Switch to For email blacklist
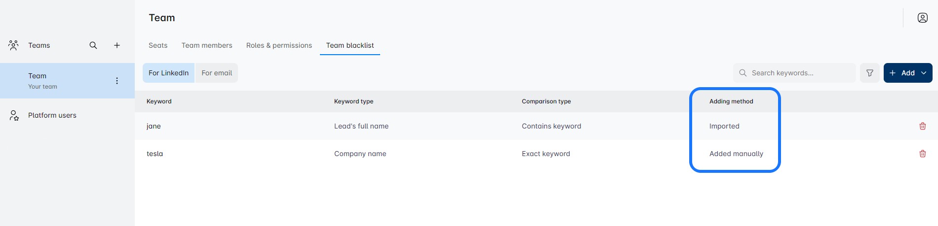 coord(216,73)
